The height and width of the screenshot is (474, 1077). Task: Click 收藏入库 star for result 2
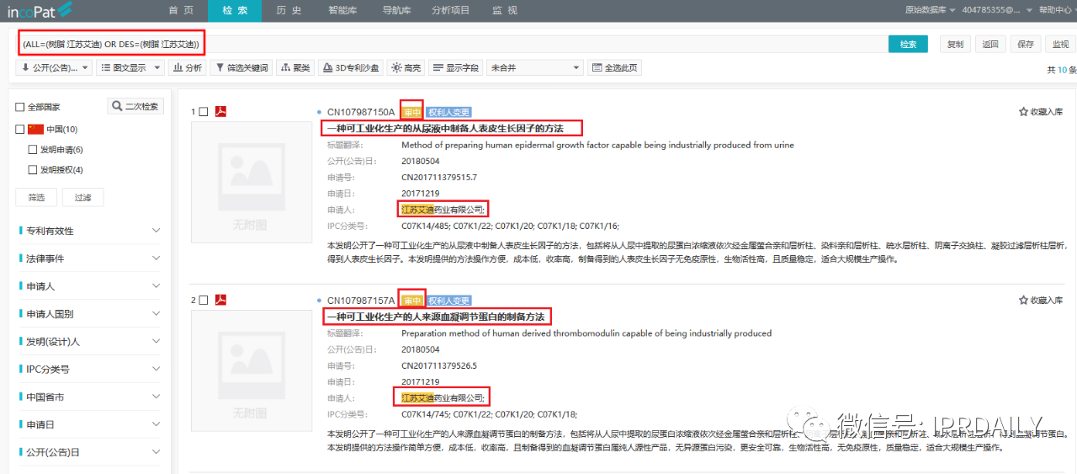(x=1041, y=300)
